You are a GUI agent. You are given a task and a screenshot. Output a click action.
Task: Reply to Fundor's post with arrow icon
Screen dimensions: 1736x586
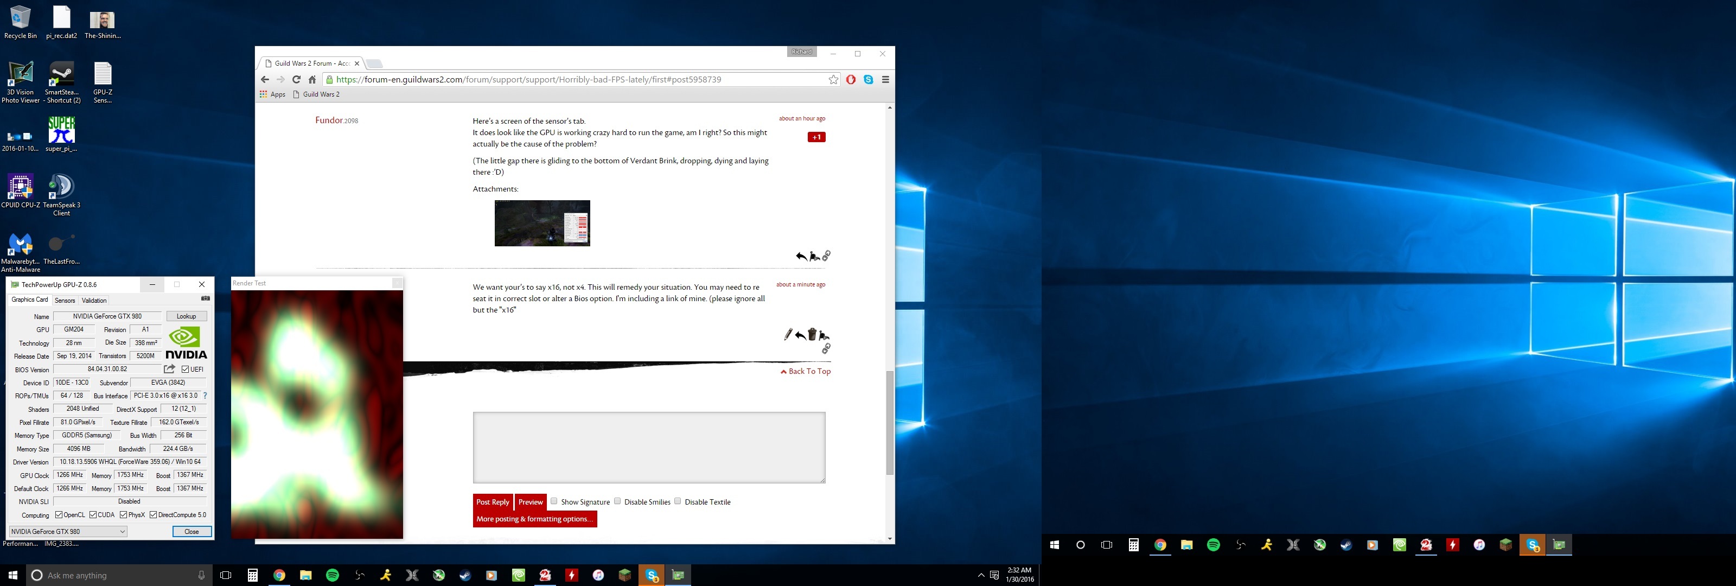coord(801,256)
